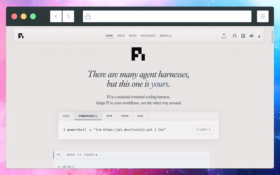280x175 pixels.
Task: Open the Models nav link
Action: tap(166, 36)
